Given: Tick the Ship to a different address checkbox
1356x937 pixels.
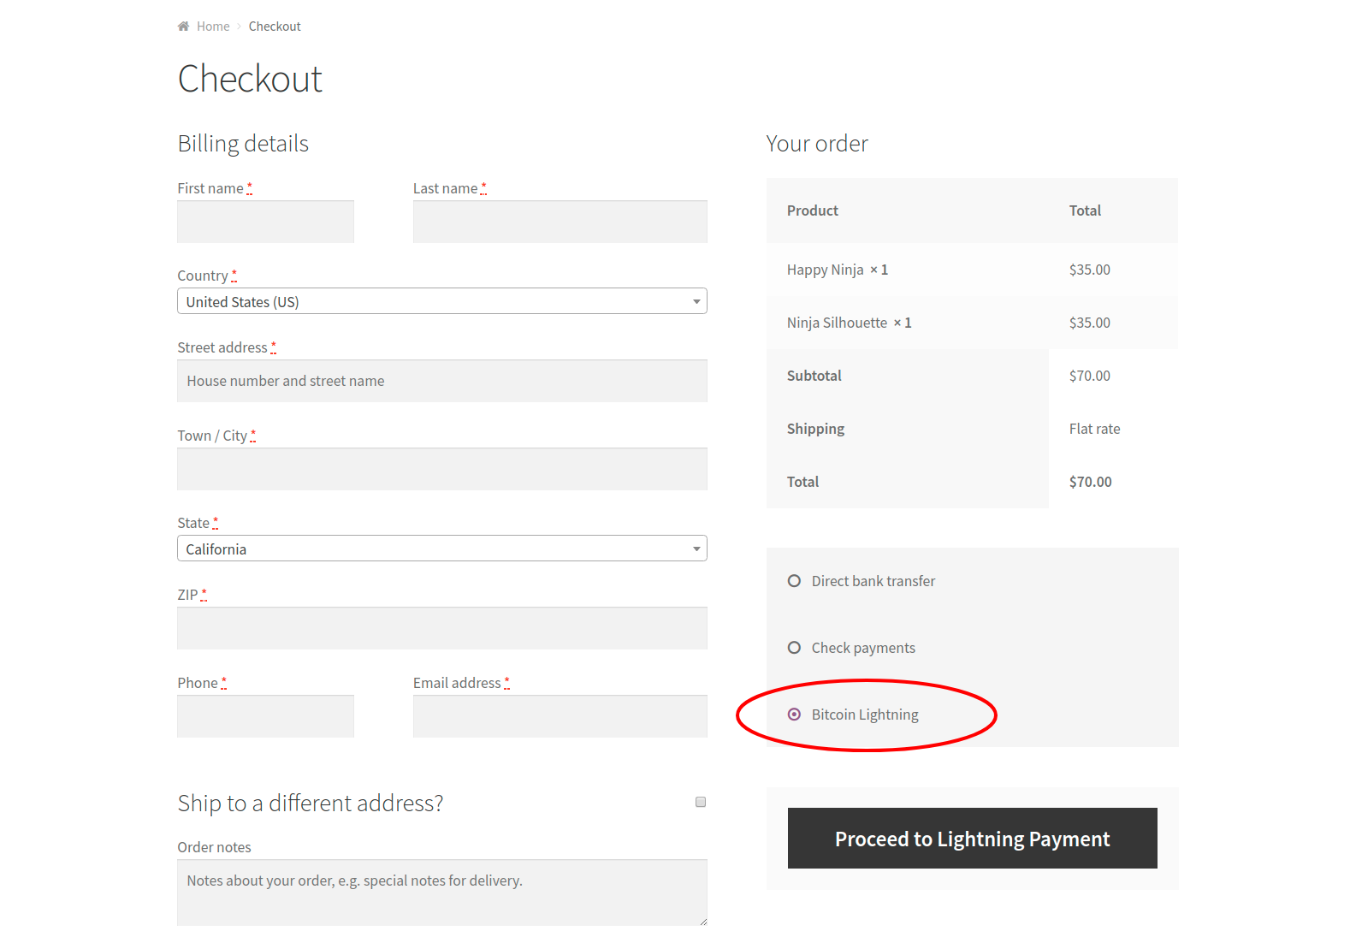Looking at the screenshot, I should click(701, 802).
